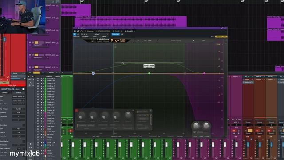Click the band Attack knob
The height and width of the screenshot is (160, 284).
105,115
